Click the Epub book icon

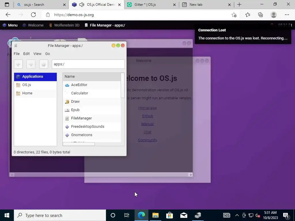click(x=67, y=110)
